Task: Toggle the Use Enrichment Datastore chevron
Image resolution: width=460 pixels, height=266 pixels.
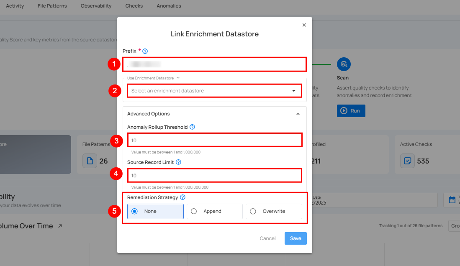Action: [178, 78]
